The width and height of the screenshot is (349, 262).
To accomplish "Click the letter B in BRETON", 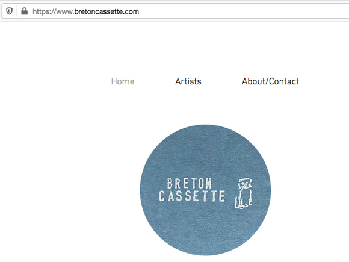I will pos(170,183).
